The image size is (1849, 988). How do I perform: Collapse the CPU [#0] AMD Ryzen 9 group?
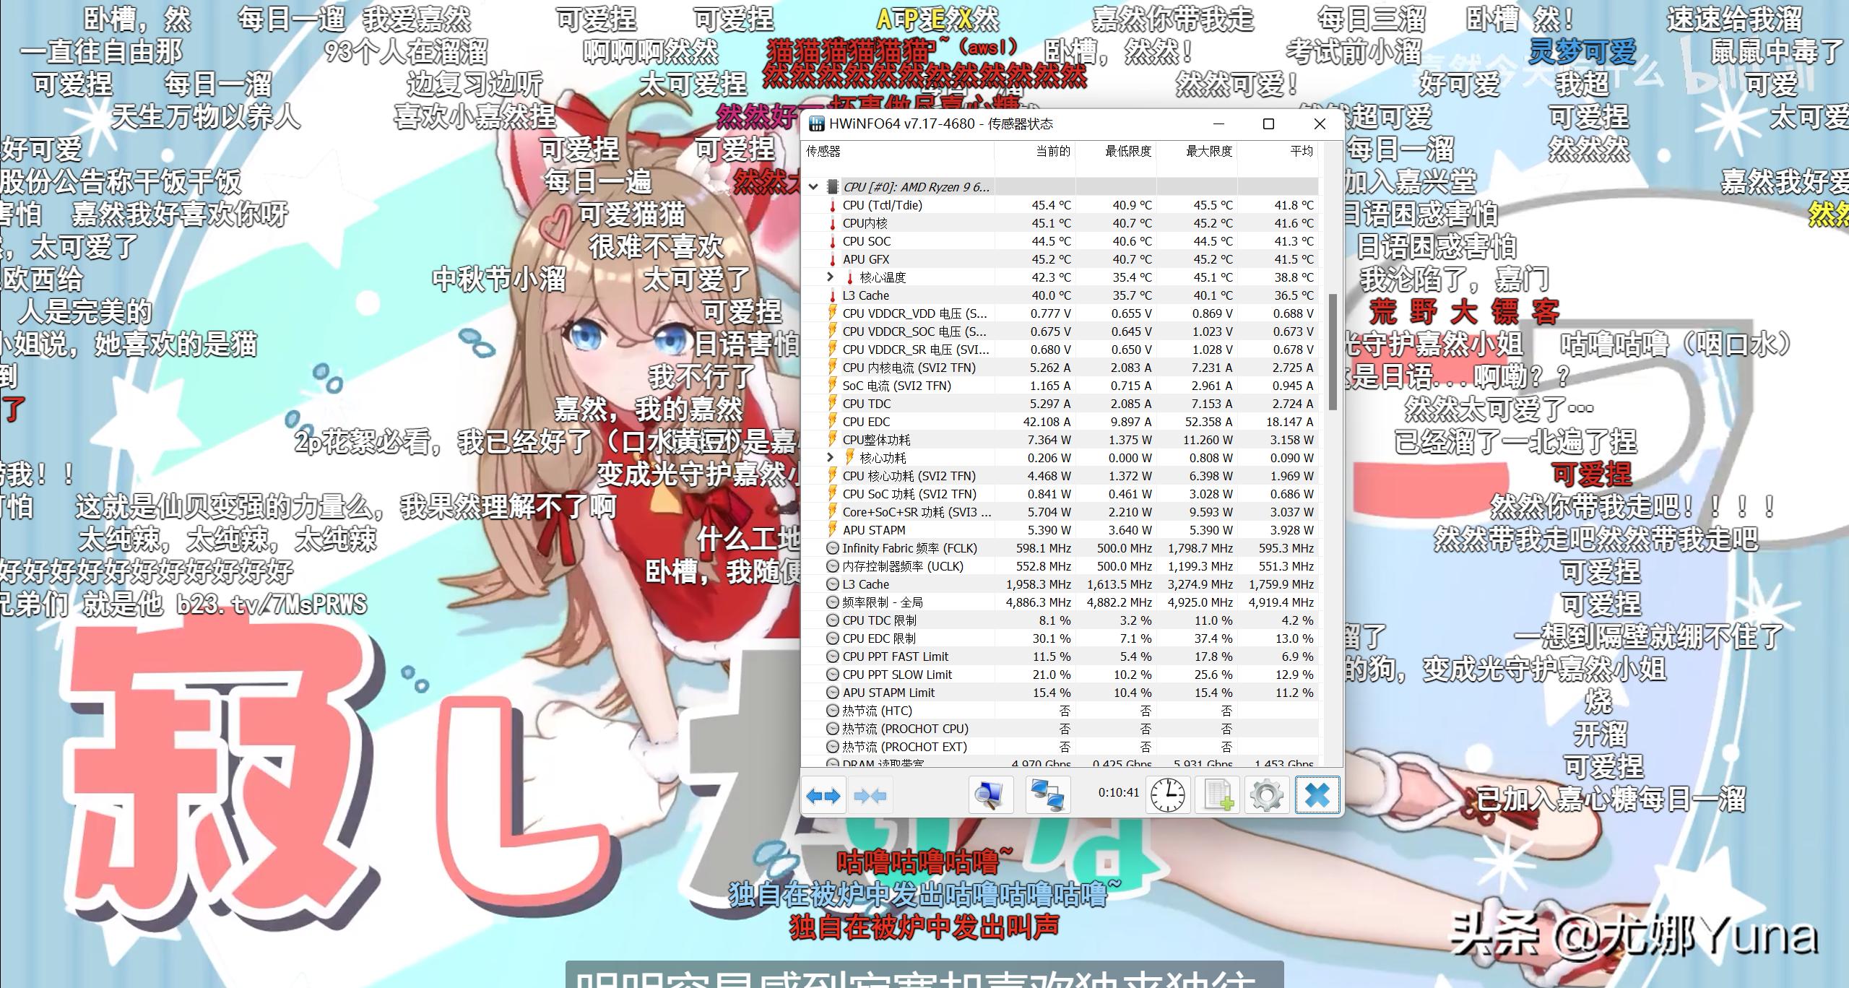click(813, 186)
